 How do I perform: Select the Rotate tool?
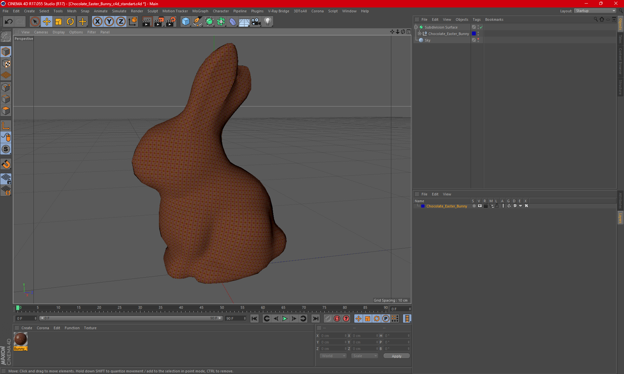(70, 22)
